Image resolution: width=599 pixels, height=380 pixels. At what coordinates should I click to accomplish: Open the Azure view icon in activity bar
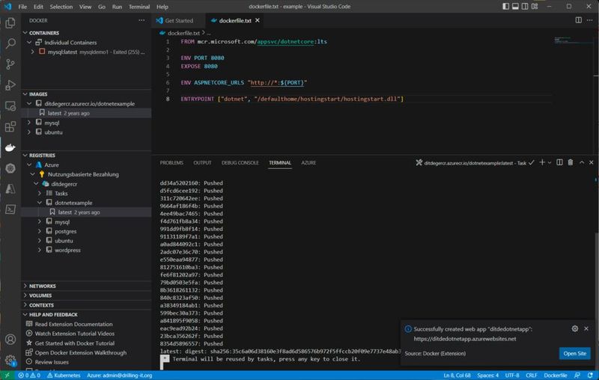tap(10, 189)
